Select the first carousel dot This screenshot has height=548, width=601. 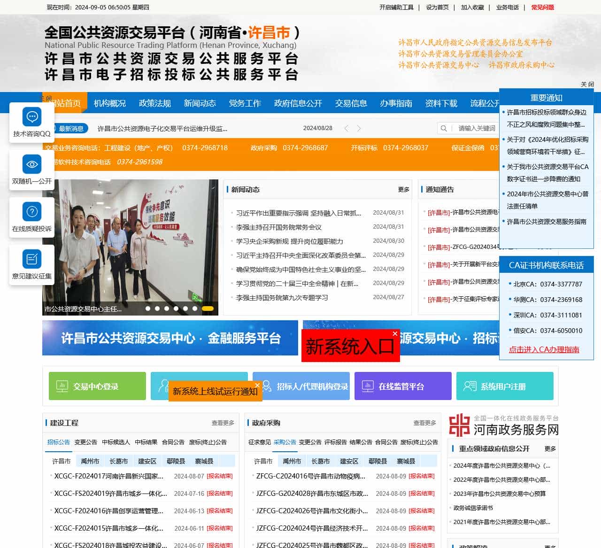tap(148, 309)
